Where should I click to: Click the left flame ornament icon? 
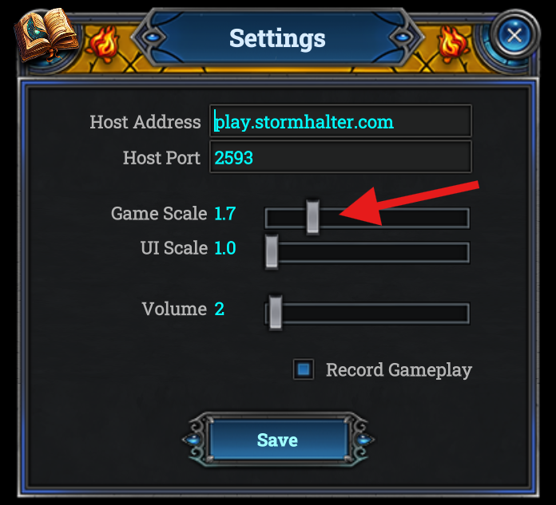pyautogui.click(x=103, y=45)
